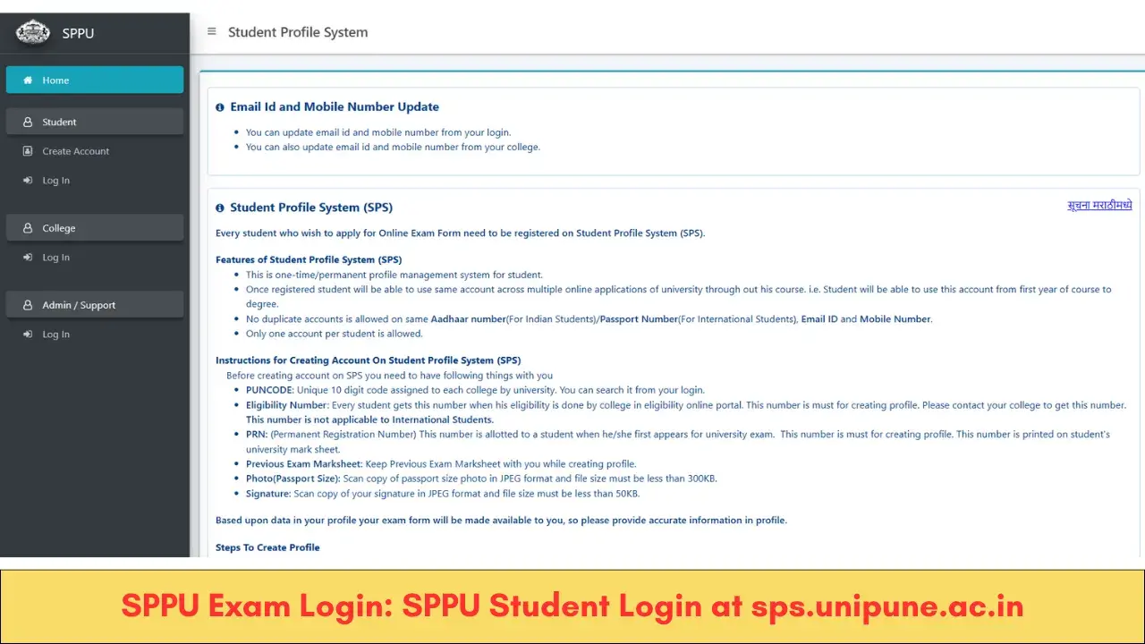The height and width of the screenshot is (644, 1145).
Task: Click the info icon beside Student Profile System (SPS)
Action: coord(220,208)
